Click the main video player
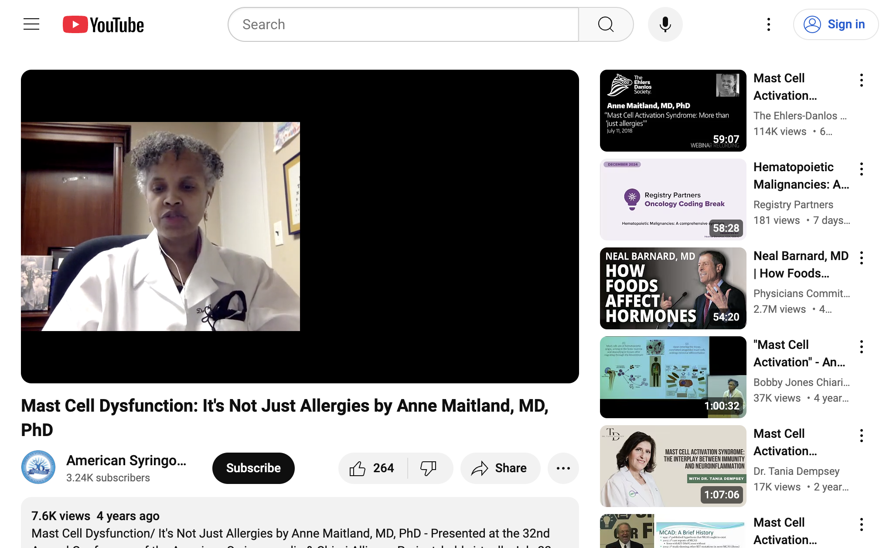893x548 pixels. [300, 227]
